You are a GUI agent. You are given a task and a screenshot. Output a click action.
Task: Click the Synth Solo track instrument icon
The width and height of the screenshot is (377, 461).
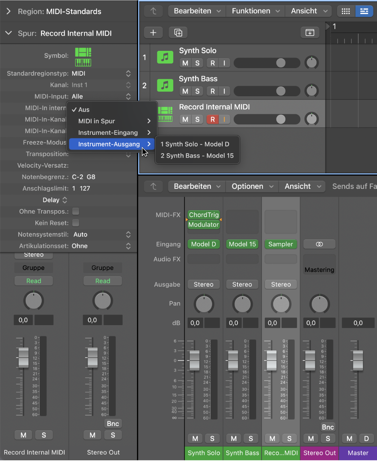click(x=165, y=57)
